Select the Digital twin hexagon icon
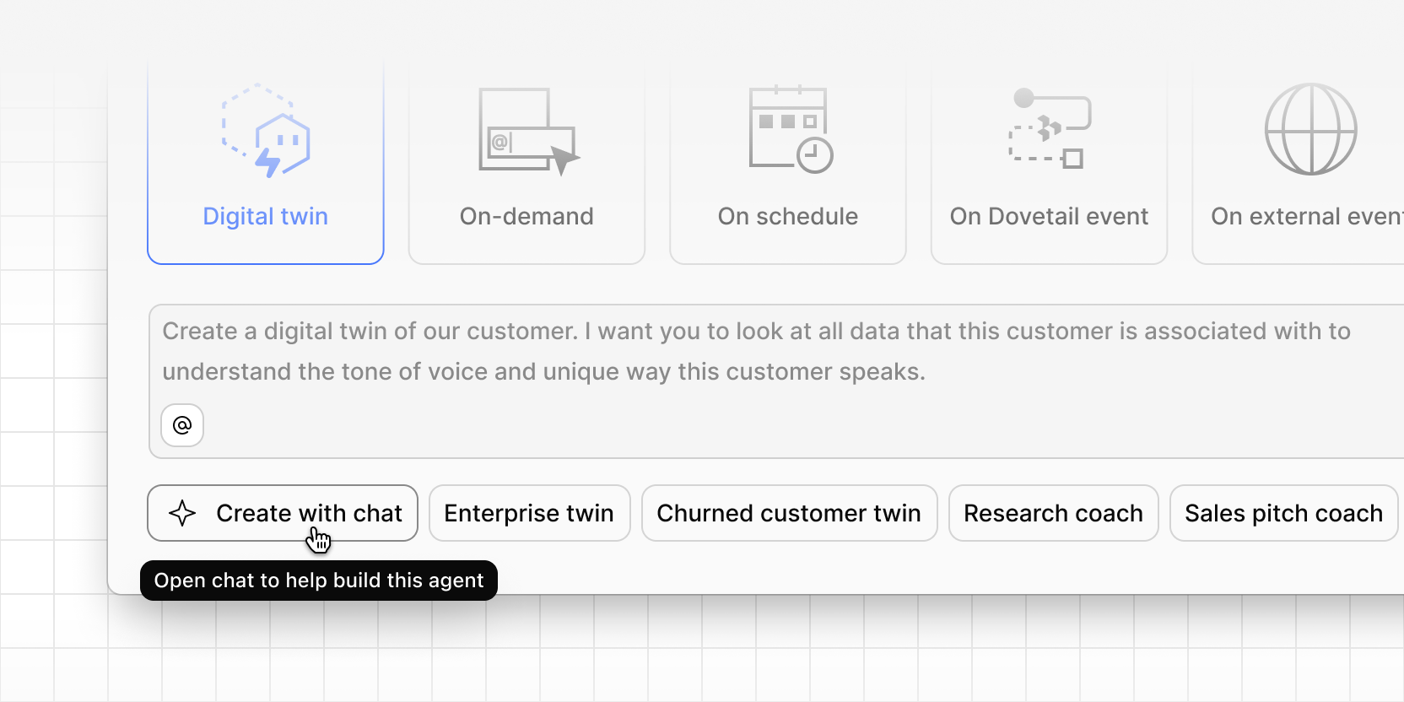1404x702 pixels. click(266, 131)
